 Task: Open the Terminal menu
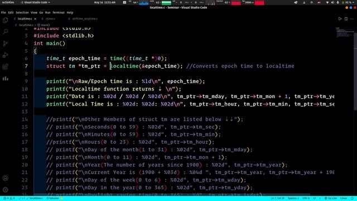pyautogui.click(x=59, y=12)
